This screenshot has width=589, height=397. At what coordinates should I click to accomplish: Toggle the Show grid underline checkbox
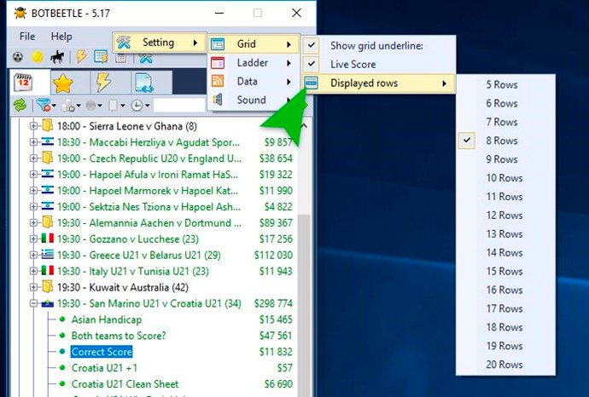click(x=312, y=45)
